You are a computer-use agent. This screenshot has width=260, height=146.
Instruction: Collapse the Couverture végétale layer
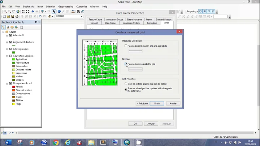pos(7,56)
